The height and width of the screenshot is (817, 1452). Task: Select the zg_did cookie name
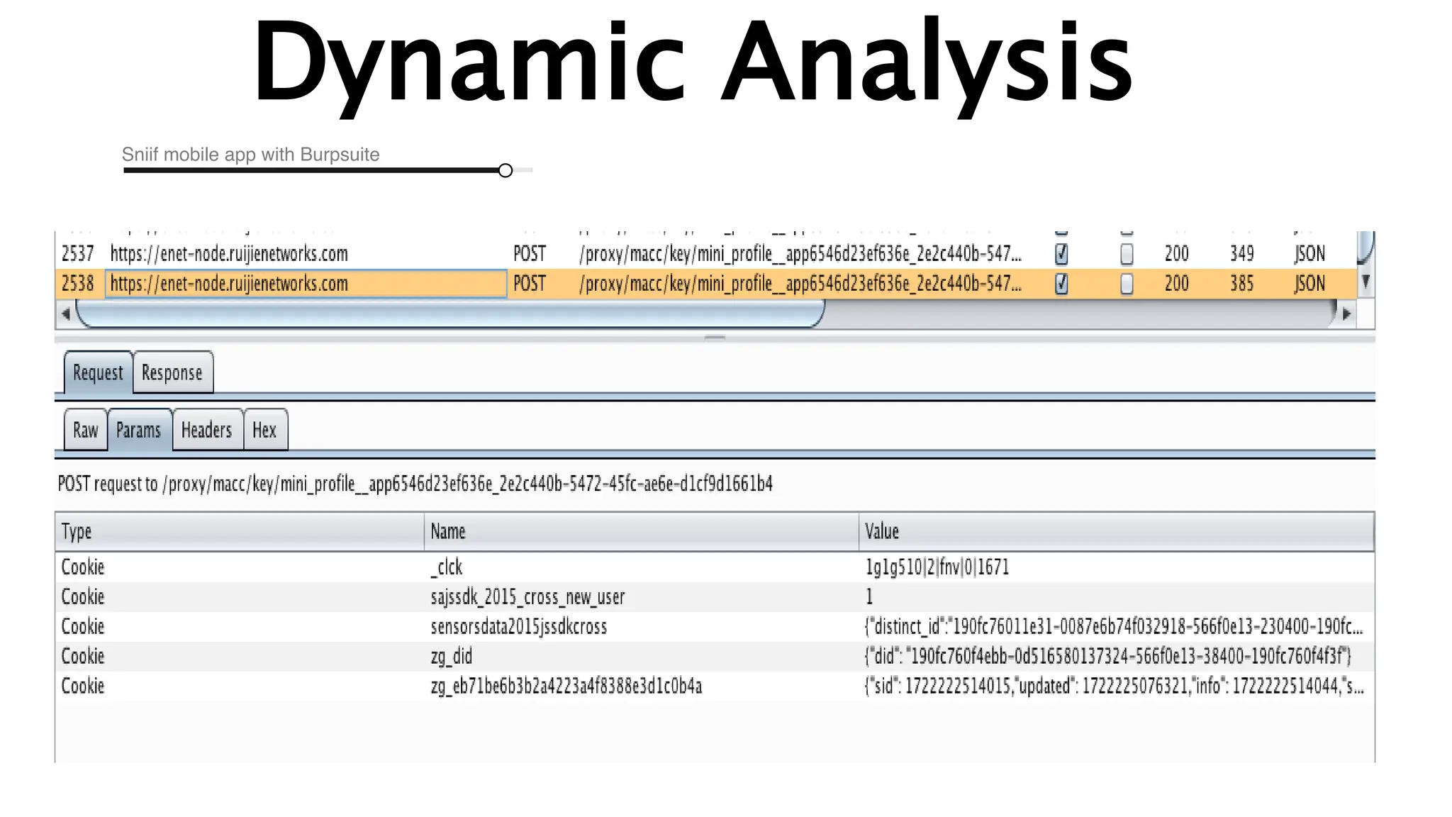451,657
